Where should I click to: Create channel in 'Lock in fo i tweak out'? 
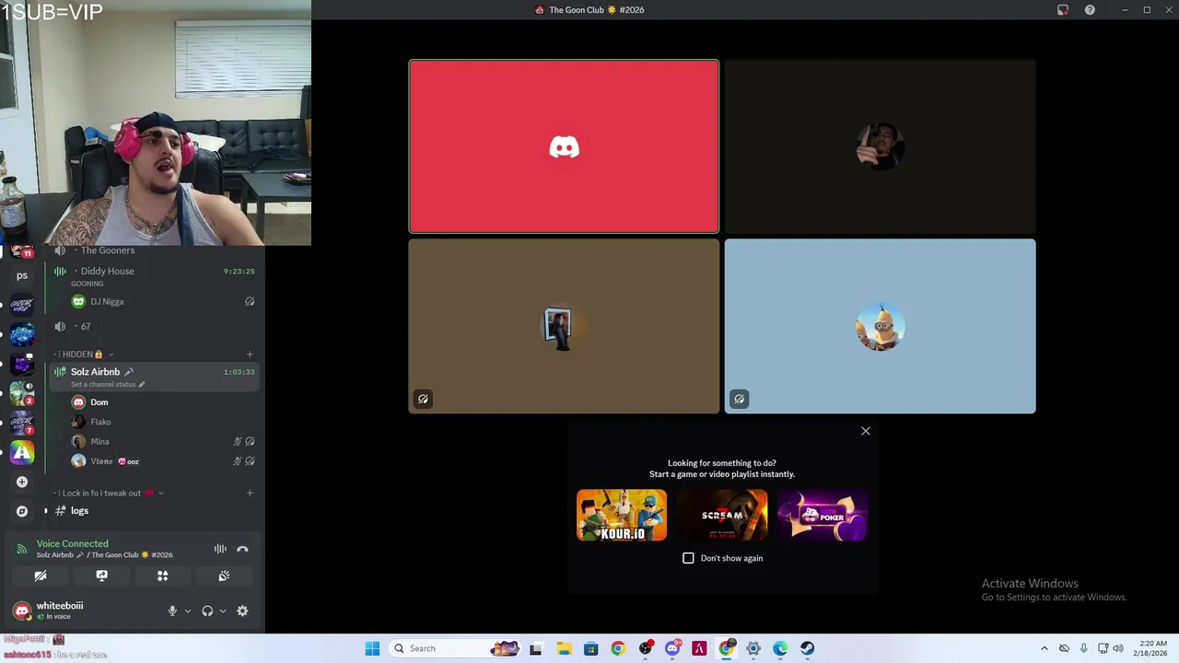250,493
